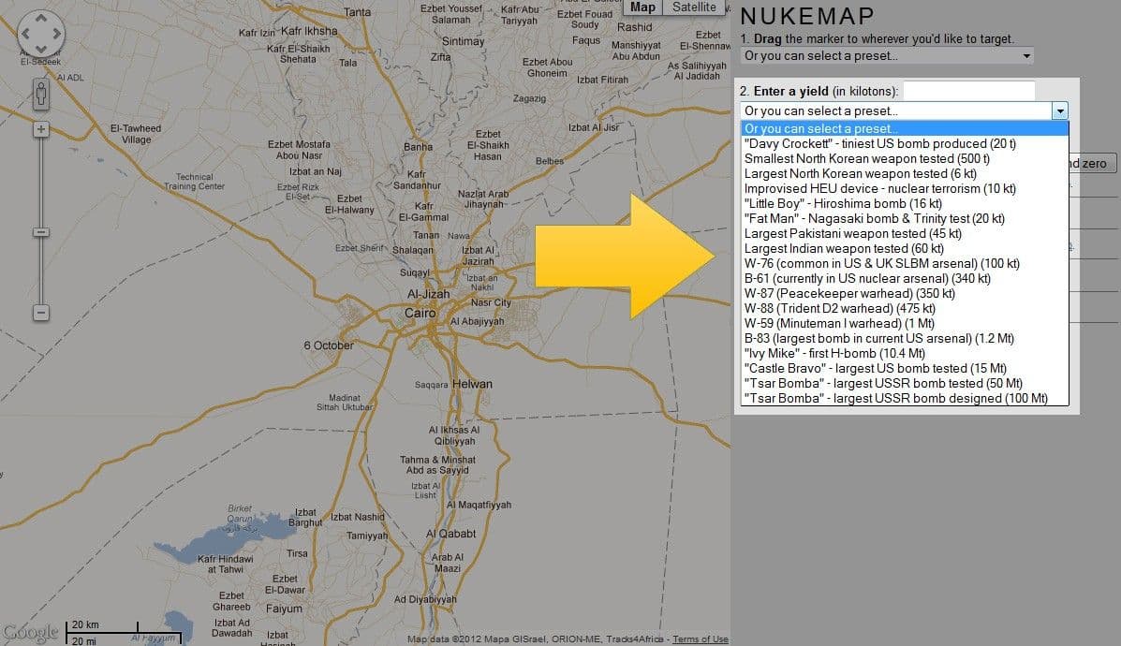This screenshot has height=646, width=1121.
Task: Select Fat Man Nagasaki bomb preset
Action: (905, 219)
